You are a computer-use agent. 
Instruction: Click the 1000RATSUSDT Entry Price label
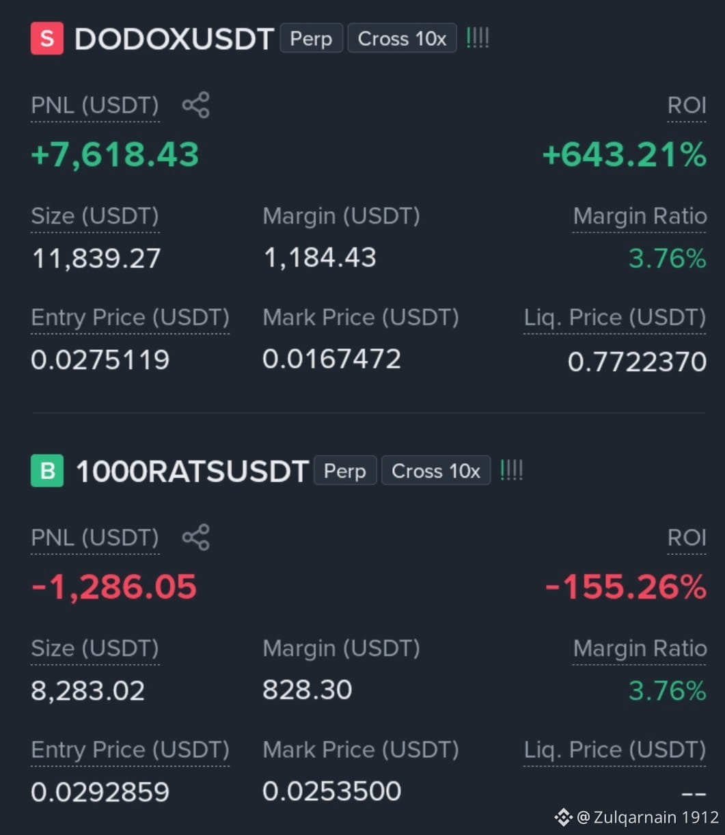tap(130, 750)
